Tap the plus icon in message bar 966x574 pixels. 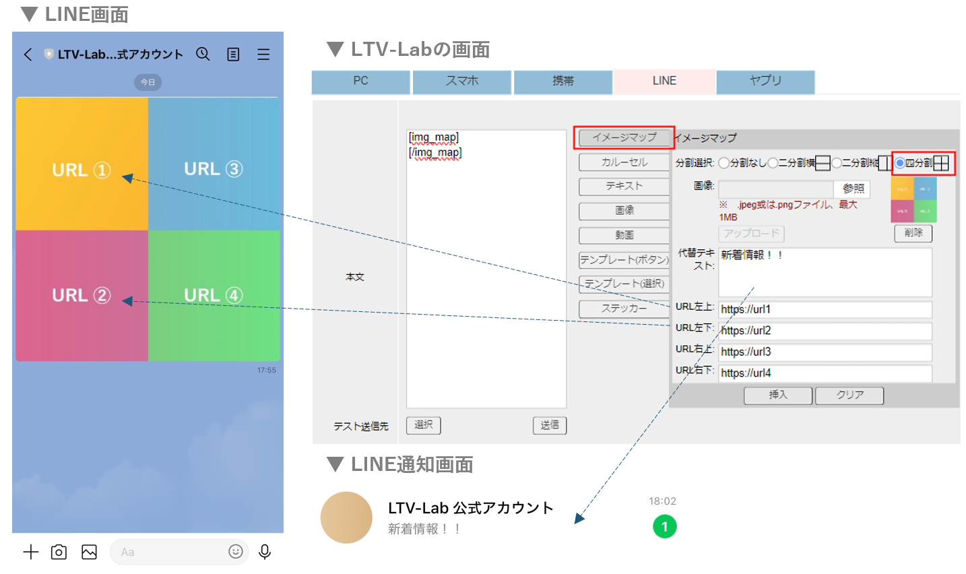pyautogui.click(x=30, y=552)
